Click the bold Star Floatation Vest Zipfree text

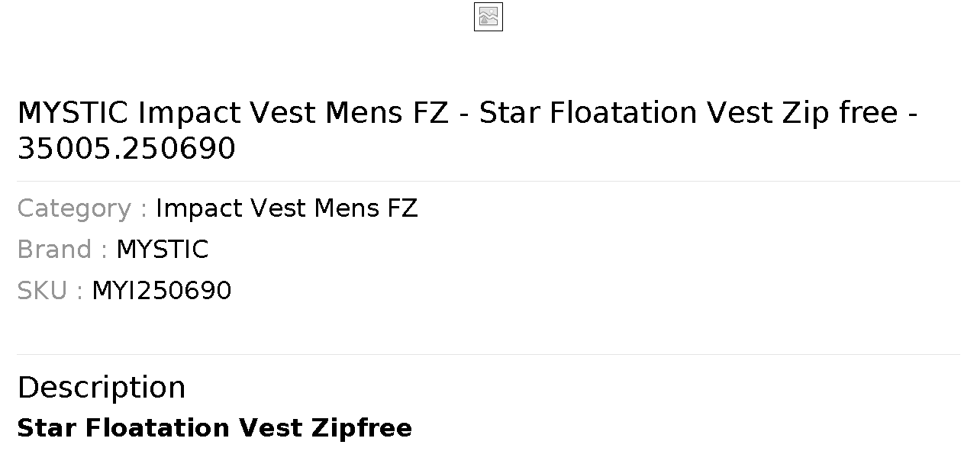coord(214,428)
